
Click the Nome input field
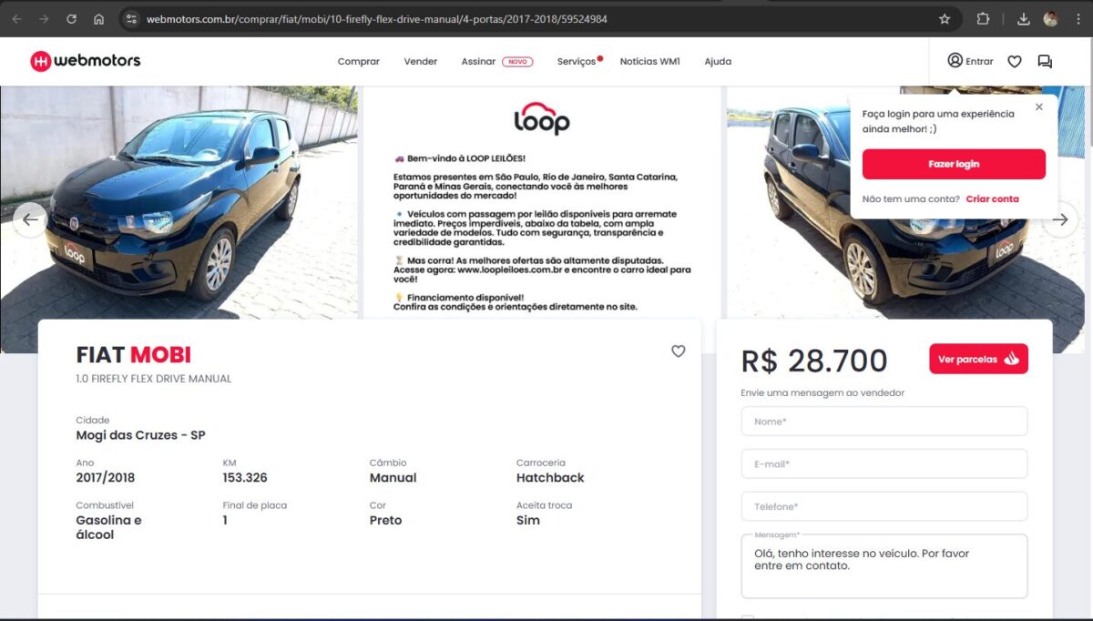click(884, 422)
